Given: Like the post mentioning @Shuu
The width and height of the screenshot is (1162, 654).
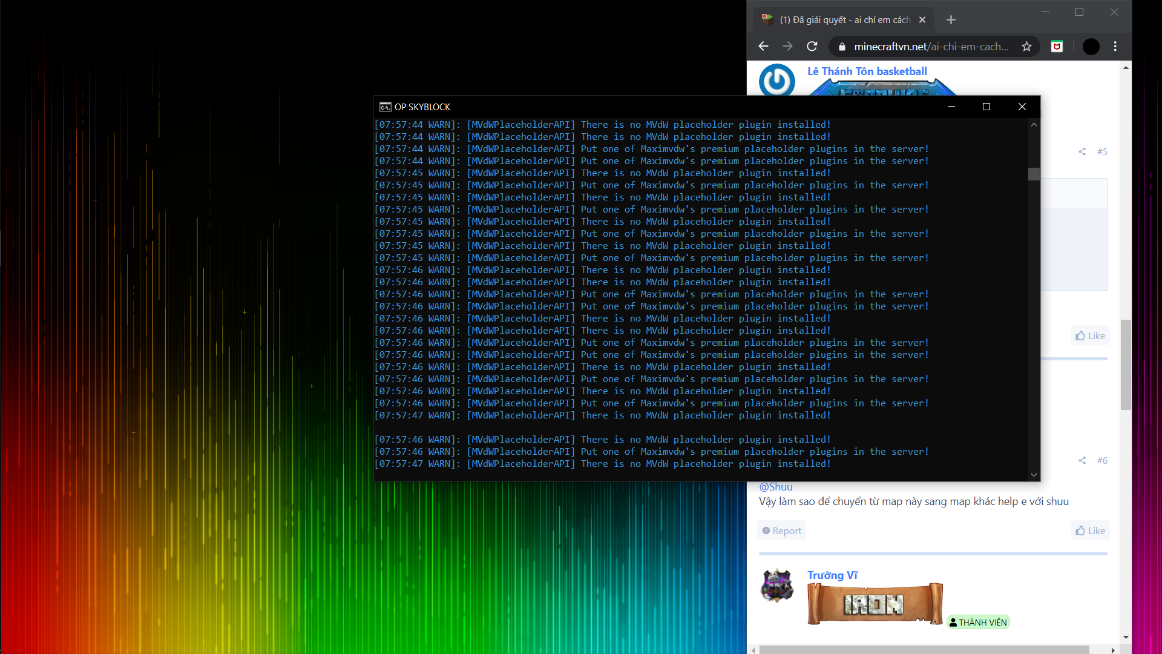Looking at the screenshot, I should tap(1090, 531).
